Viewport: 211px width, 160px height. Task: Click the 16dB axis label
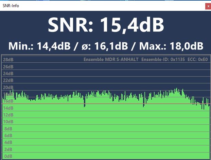(8, 101)
